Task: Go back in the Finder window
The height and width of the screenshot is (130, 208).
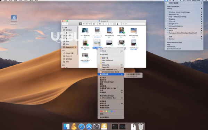Action: (64, 24)
